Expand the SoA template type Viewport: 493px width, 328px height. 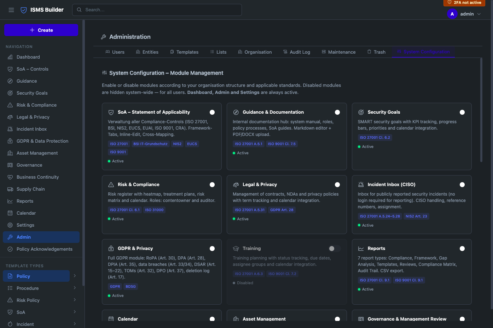pos(75,312)
